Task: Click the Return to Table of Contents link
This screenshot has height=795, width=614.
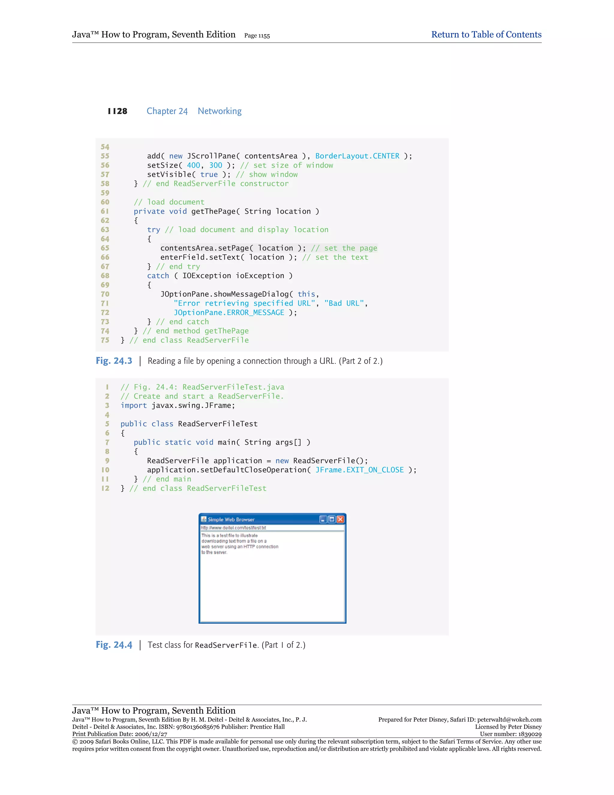Action: click(x=486, y=34)
